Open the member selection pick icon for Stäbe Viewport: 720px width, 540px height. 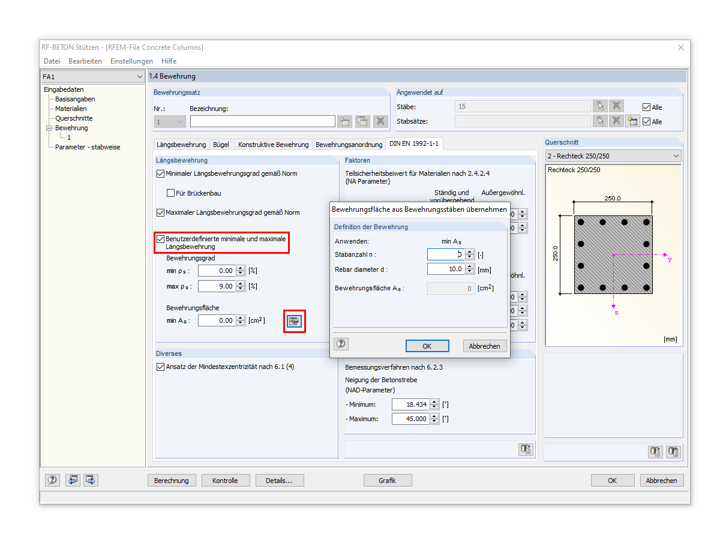(600, 107)
